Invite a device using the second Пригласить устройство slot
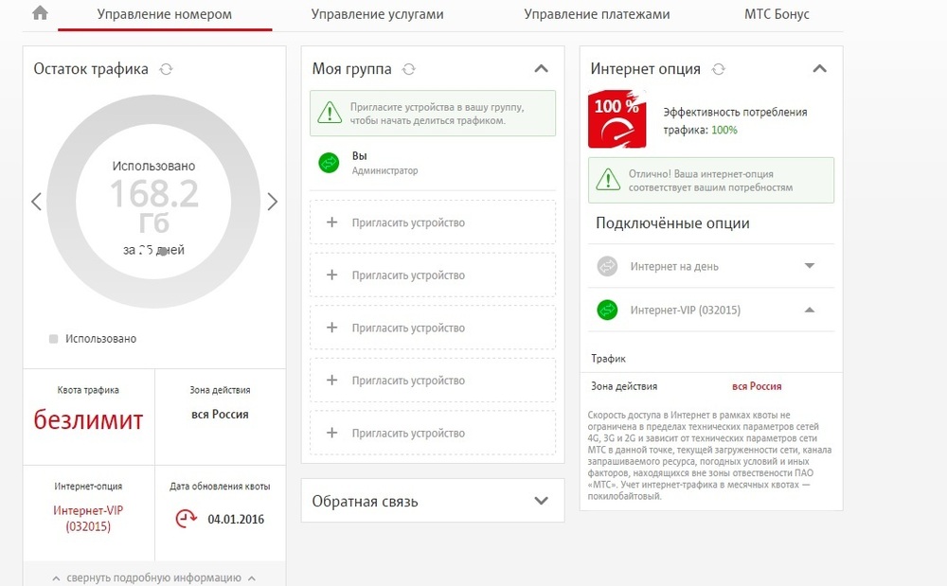The width and height of the screenshot is (947, 586). point(433,275)
